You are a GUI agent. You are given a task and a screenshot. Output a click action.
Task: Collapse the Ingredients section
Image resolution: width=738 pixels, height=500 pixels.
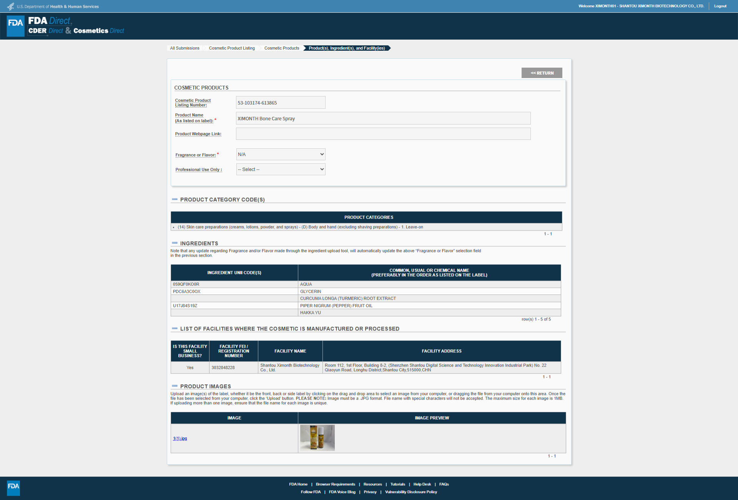tap(175, 243)
